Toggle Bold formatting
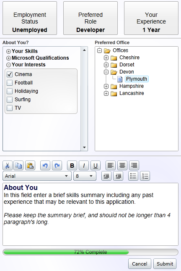The height and width of the screenshot is (271, 181). (72, 166)
